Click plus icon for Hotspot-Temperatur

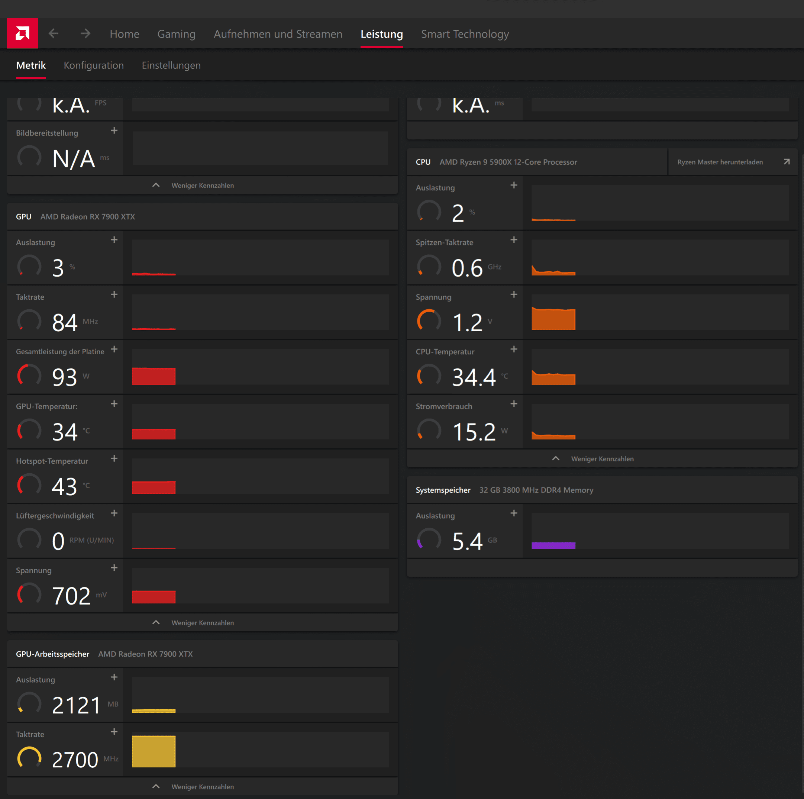pos(114,459)
